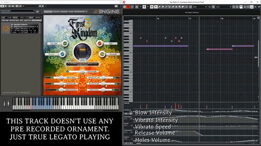
Task: Click the pink D4 note in piano roll
Action: point(219,49)
